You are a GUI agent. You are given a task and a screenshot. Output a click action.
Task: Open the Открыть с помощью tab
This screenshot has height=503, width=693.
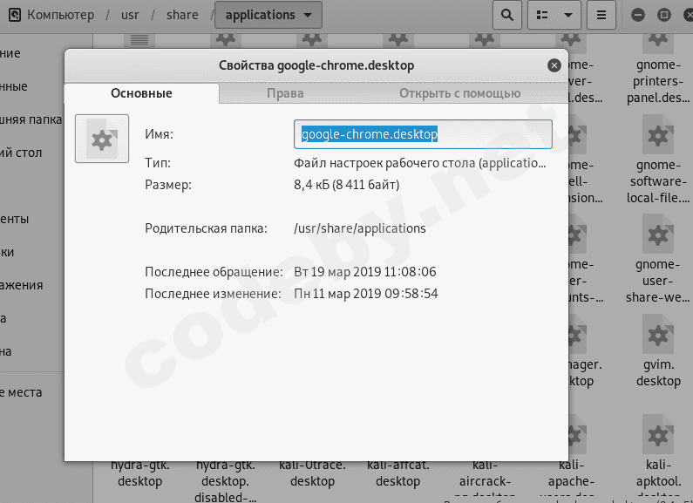click(459, 93)
